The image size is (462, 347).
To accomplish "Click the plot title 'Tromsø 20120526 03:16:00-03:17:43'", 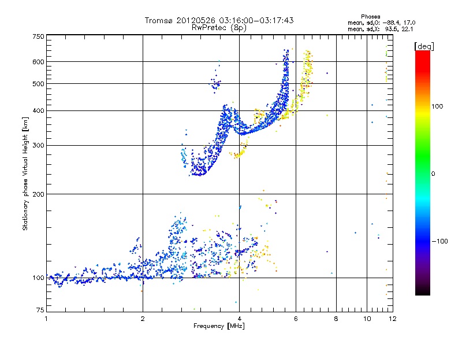I will click(219, 20).
